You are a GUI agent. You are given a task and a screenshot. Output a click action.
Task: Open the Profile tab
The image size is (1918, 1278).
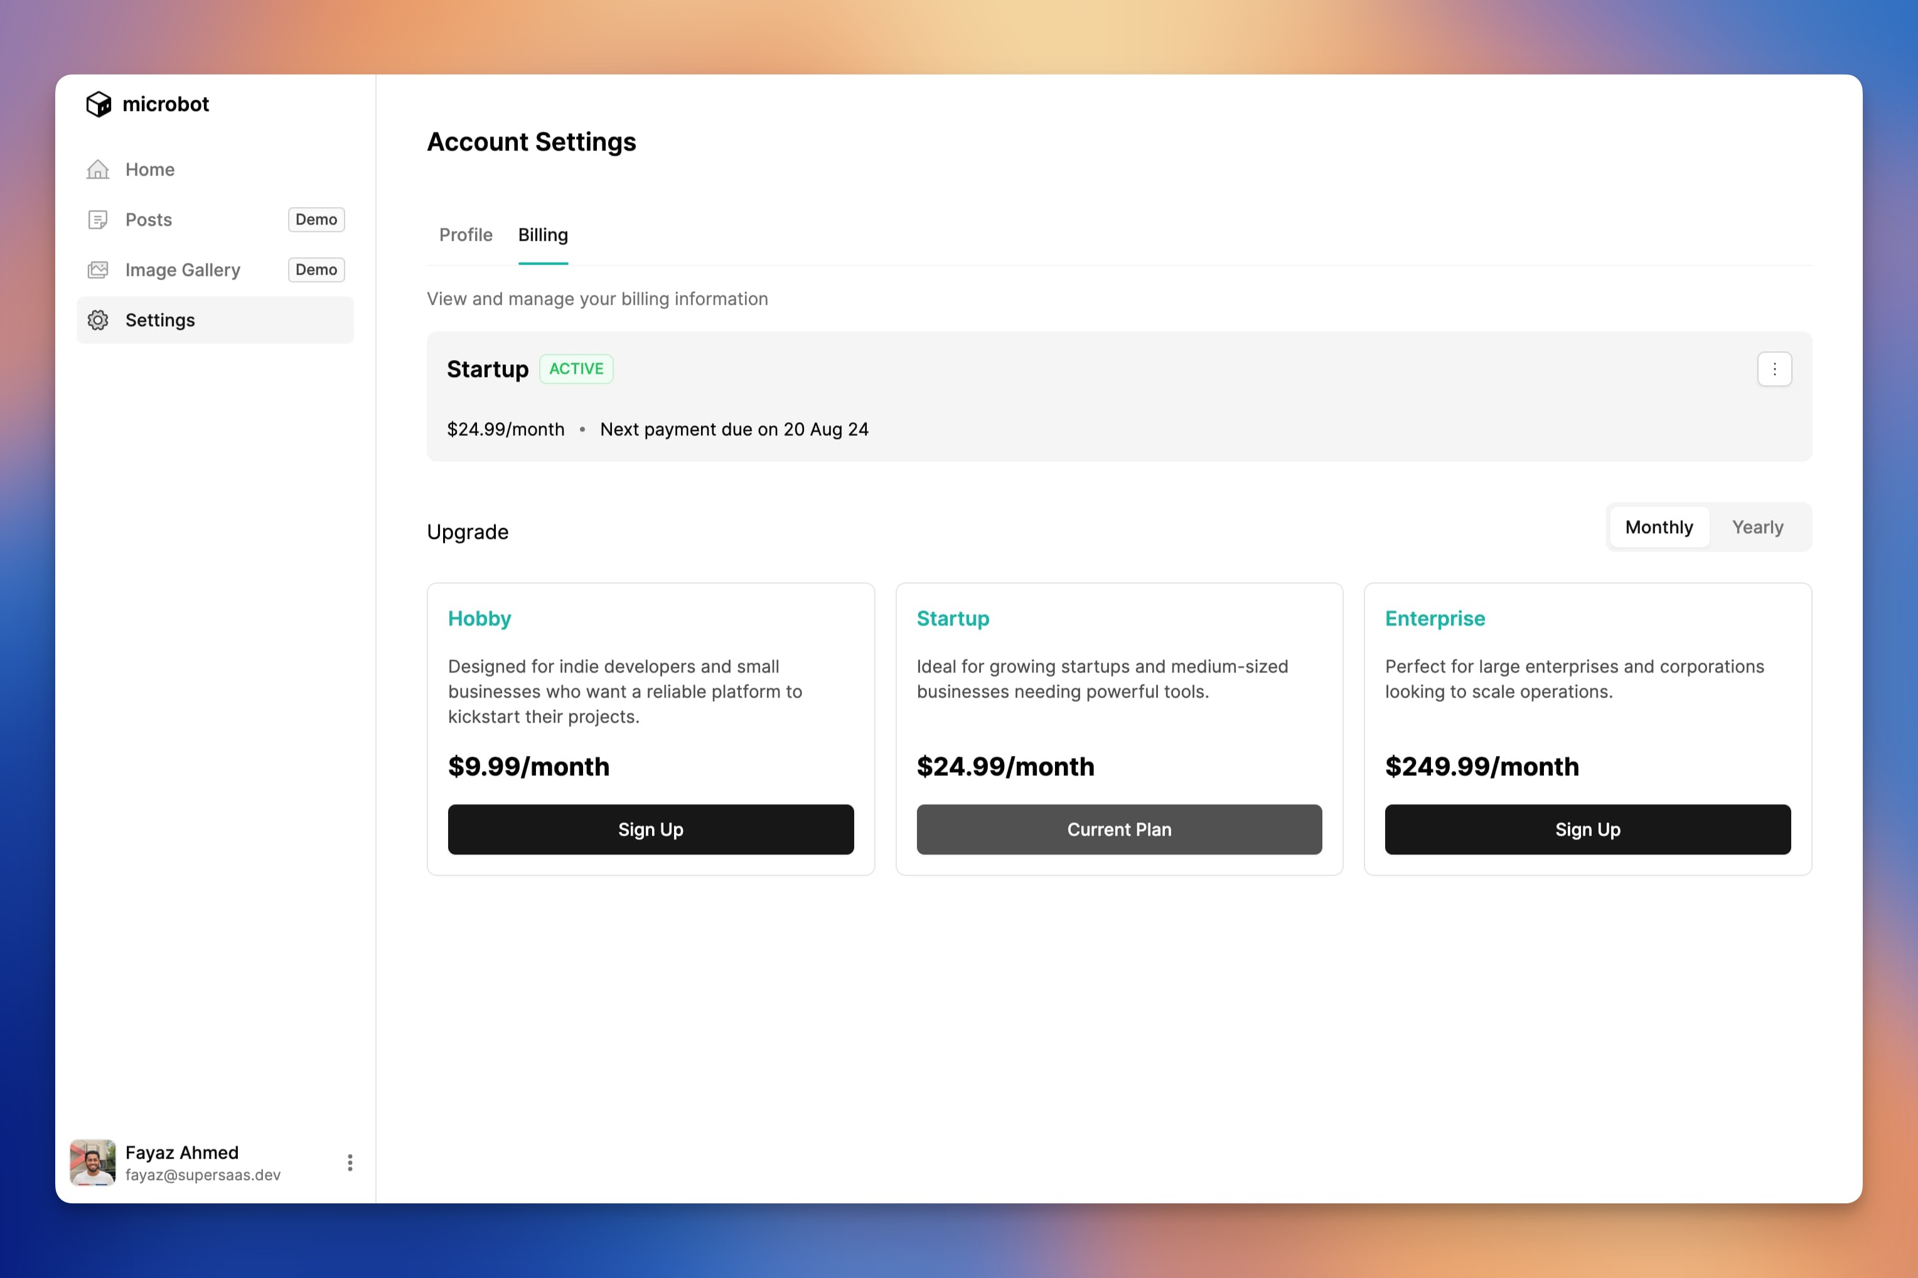(466, 235)
